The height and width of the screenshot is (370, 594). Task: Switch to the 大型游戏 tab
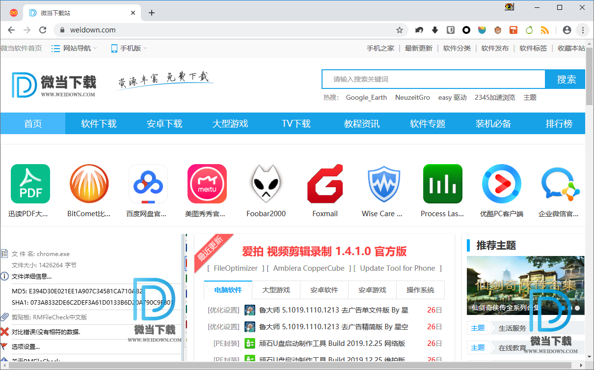tap(276, 290)
